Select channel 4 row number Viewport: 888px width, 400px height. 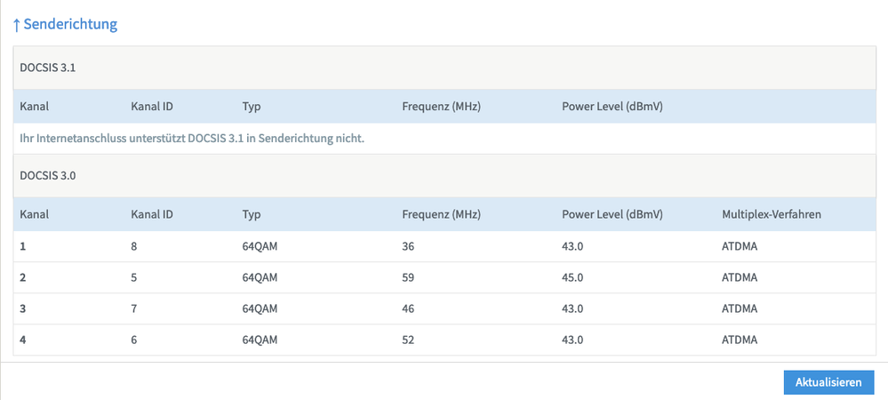point(23,340)
